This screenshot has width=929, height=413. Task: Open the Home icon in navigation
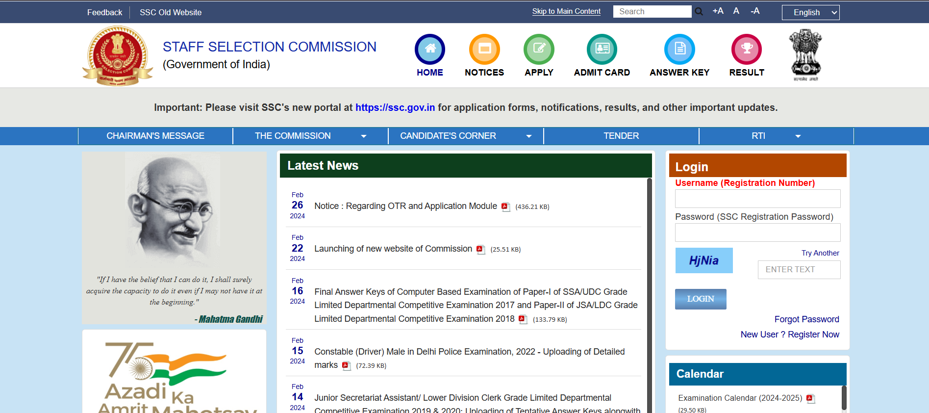tap(429, 50)
